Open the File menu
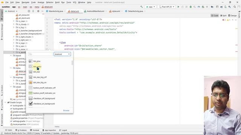The image size is (241, 135). tap(7, 2)
